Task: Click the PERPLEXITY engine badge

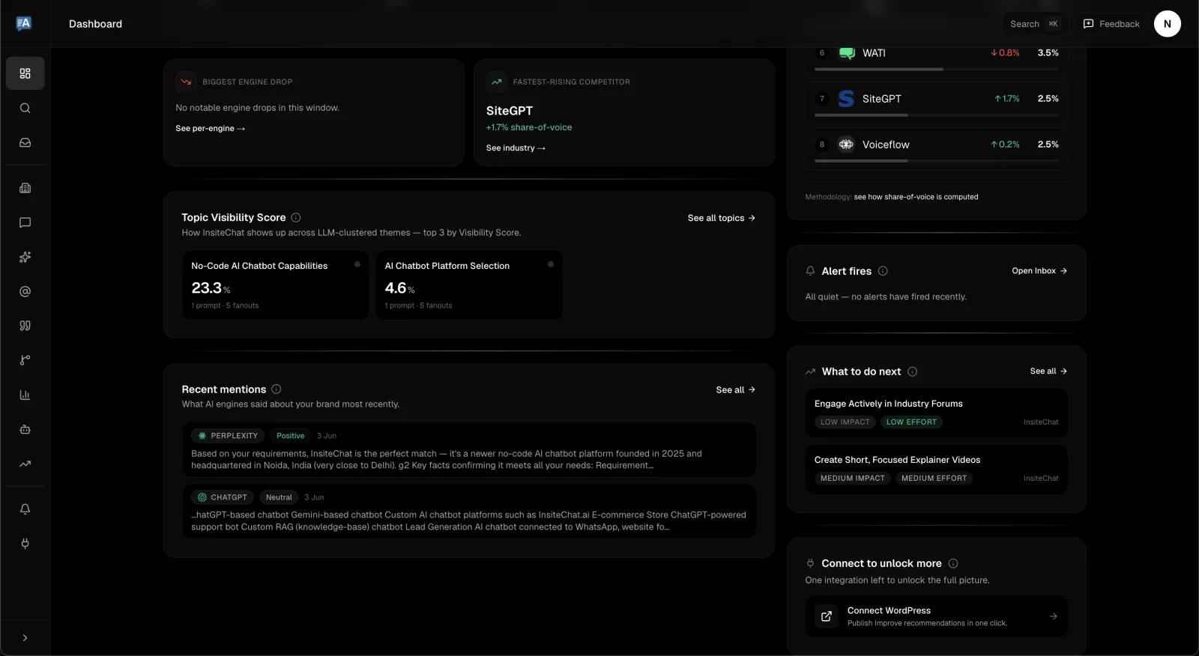Action: click(x=228, y=436)
